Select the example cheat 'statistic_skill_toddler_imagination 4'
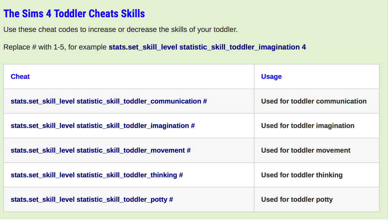The image size is (388, 220). (207, 47)
